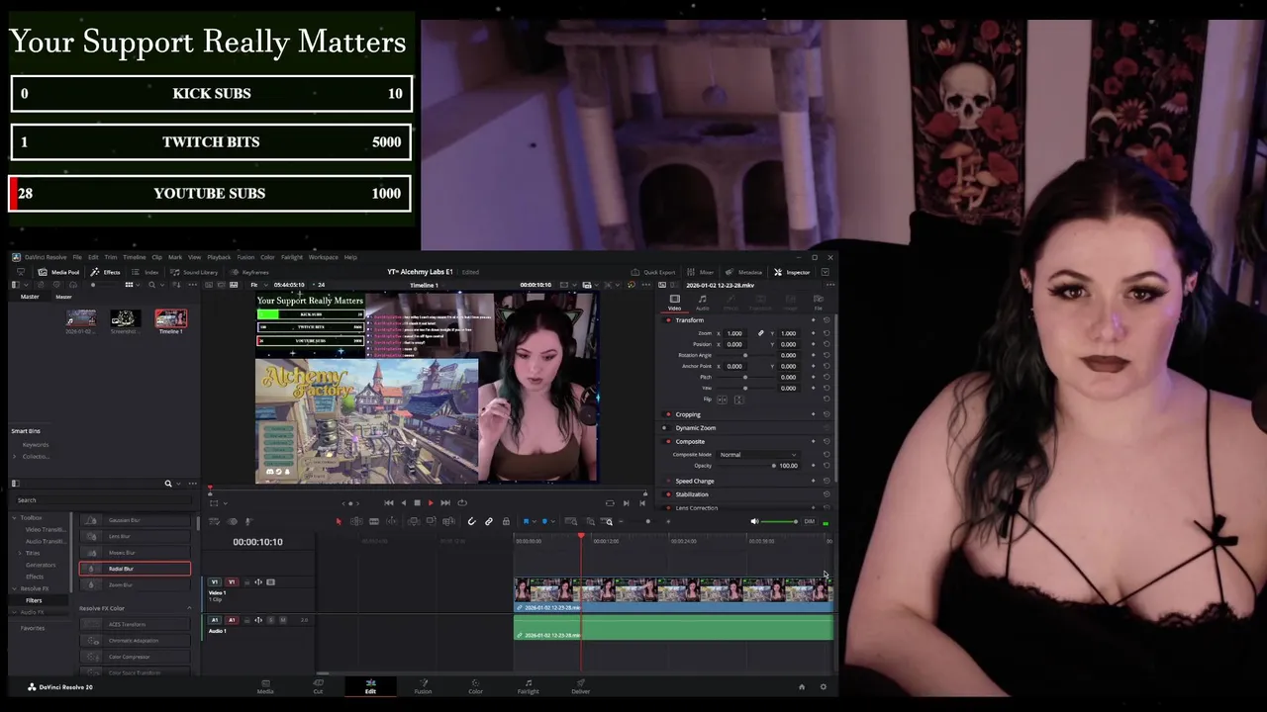Viewport: 1267px width, 712px height.
Task: Mute the Audio 1 track M button
Action: click(283, 620)
